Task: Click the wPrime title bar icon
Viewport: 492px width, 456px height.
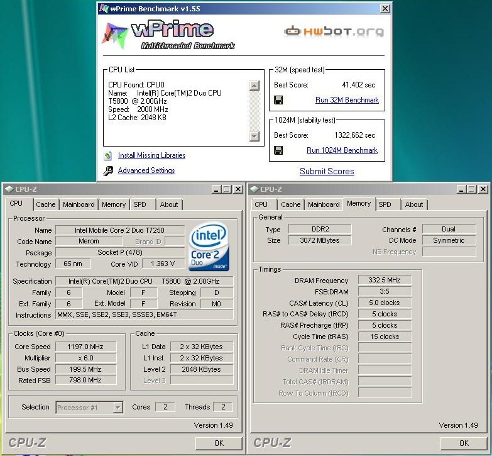Action: [104, 8]
